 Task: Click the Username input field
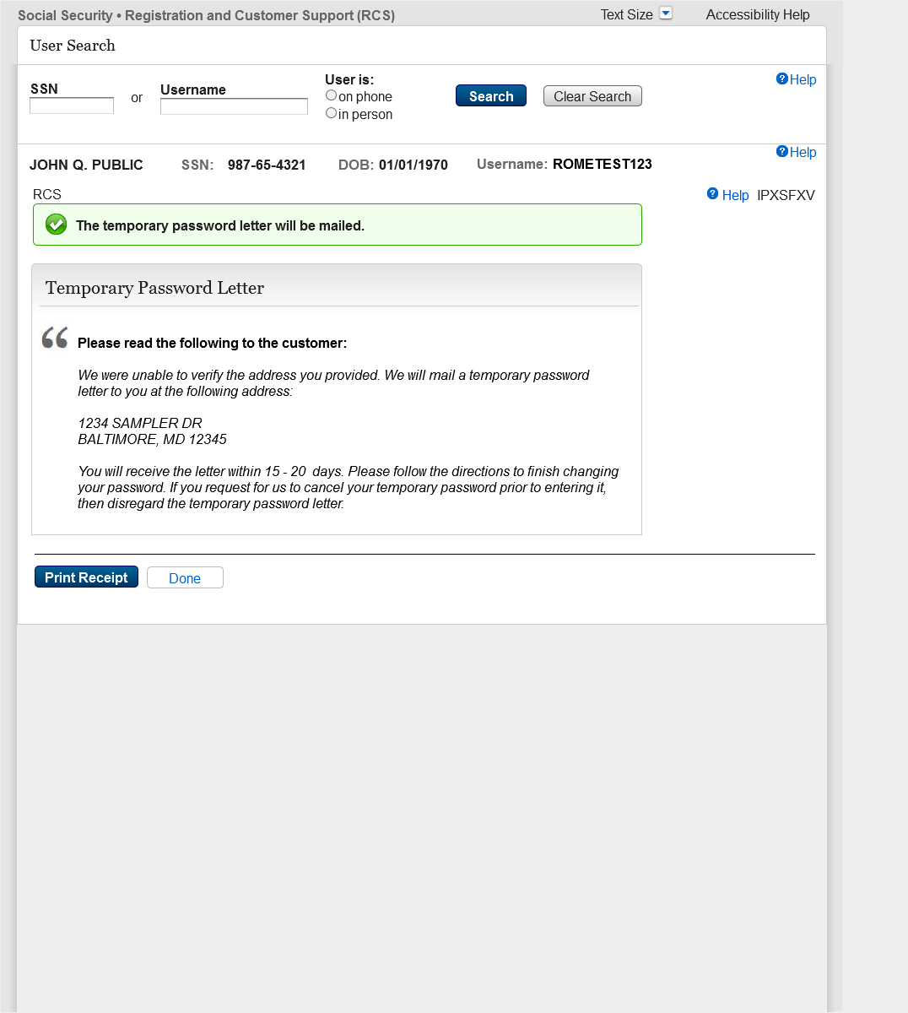pyautogui.click(x=234, y=106)
